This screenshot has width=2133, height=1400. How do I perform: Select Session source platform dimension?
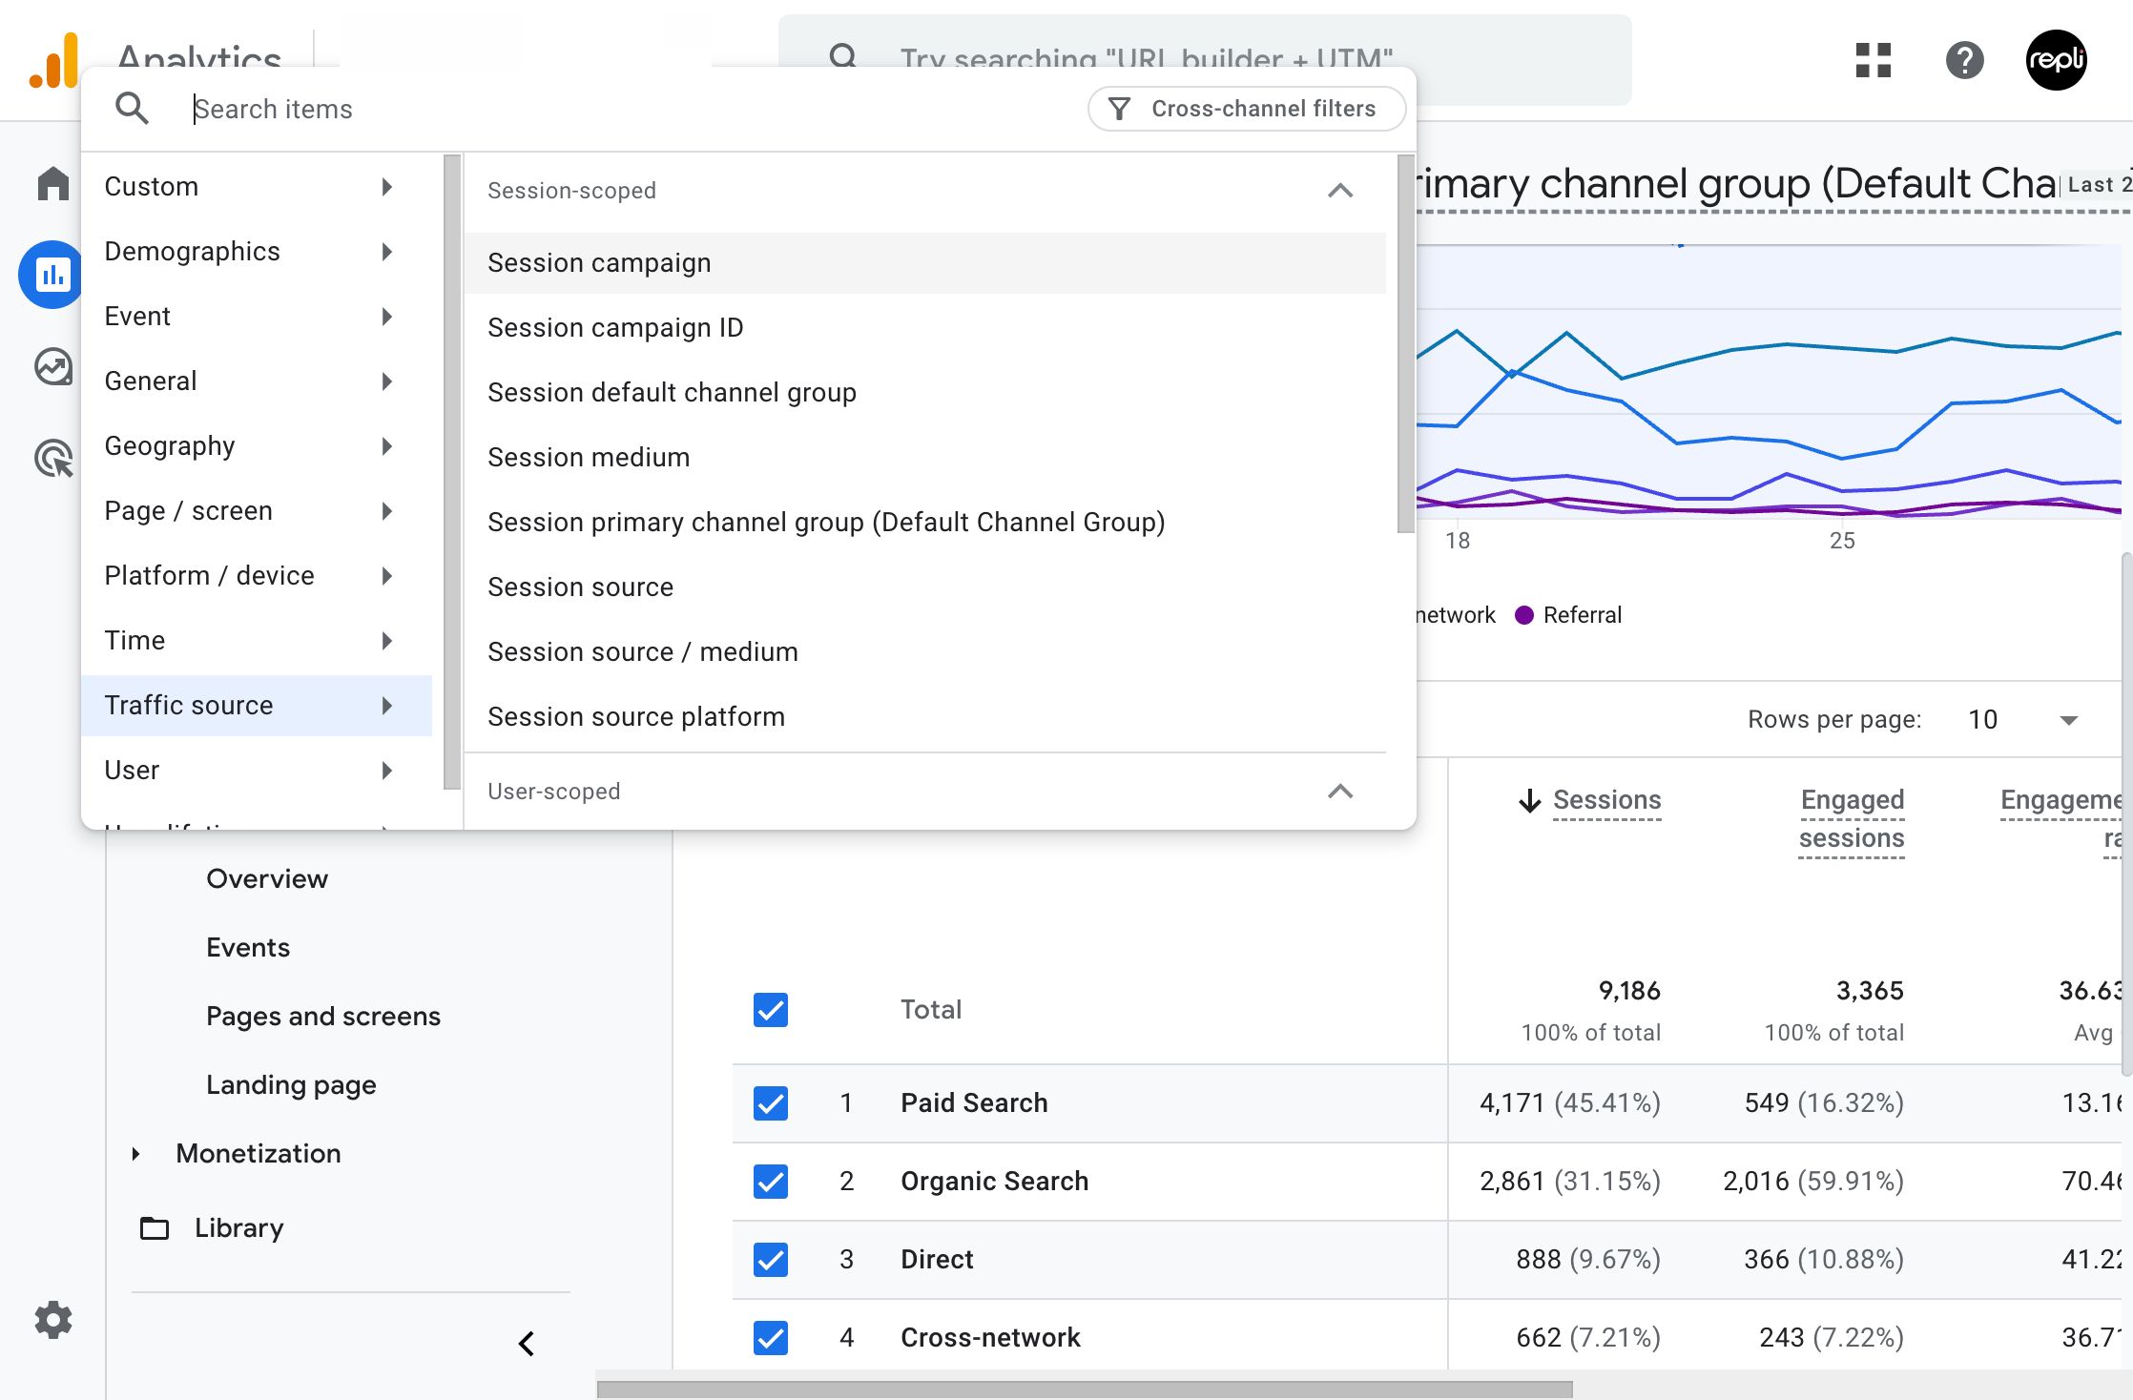924,717
